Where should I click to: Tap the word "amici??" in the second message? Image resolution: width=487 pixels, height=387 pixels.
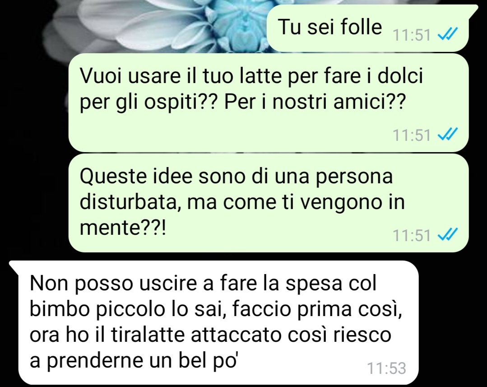pyautogui.click(x=370, y=102)
